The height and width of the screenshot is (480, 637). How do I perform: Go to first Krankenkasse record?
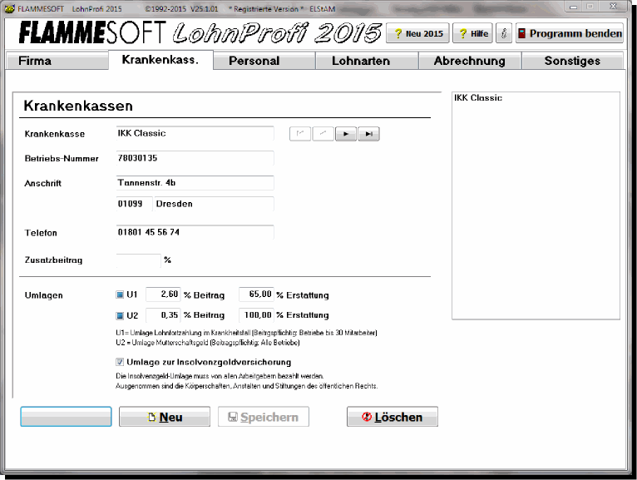(300, 134)
